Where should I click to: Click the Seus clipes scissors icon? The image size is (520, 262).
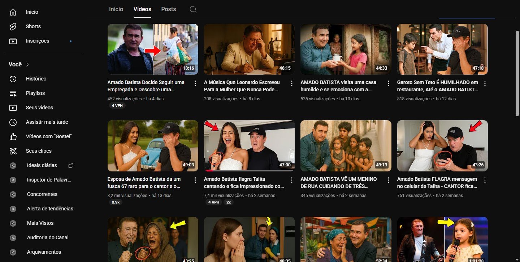[x=13, y=151]
